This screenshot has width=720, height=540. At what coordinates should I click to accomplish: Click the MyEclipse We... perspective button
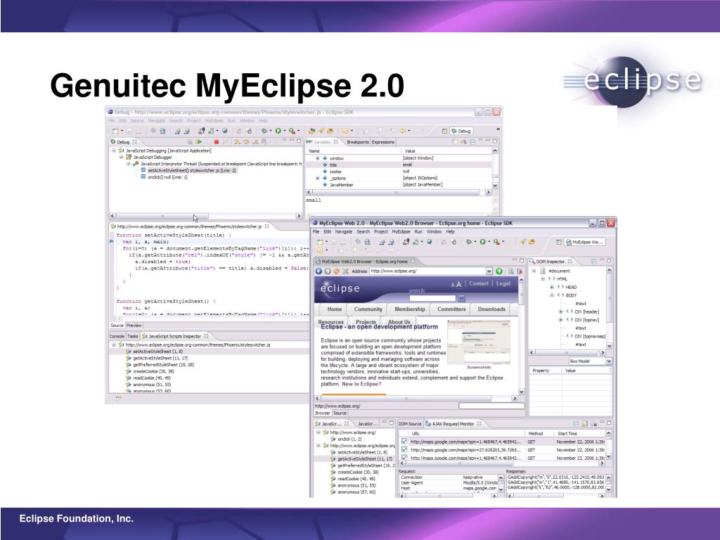[x=584, y=242]
